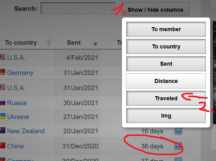
Task: Open the image icon in the China row
Action: click(178, 146)
